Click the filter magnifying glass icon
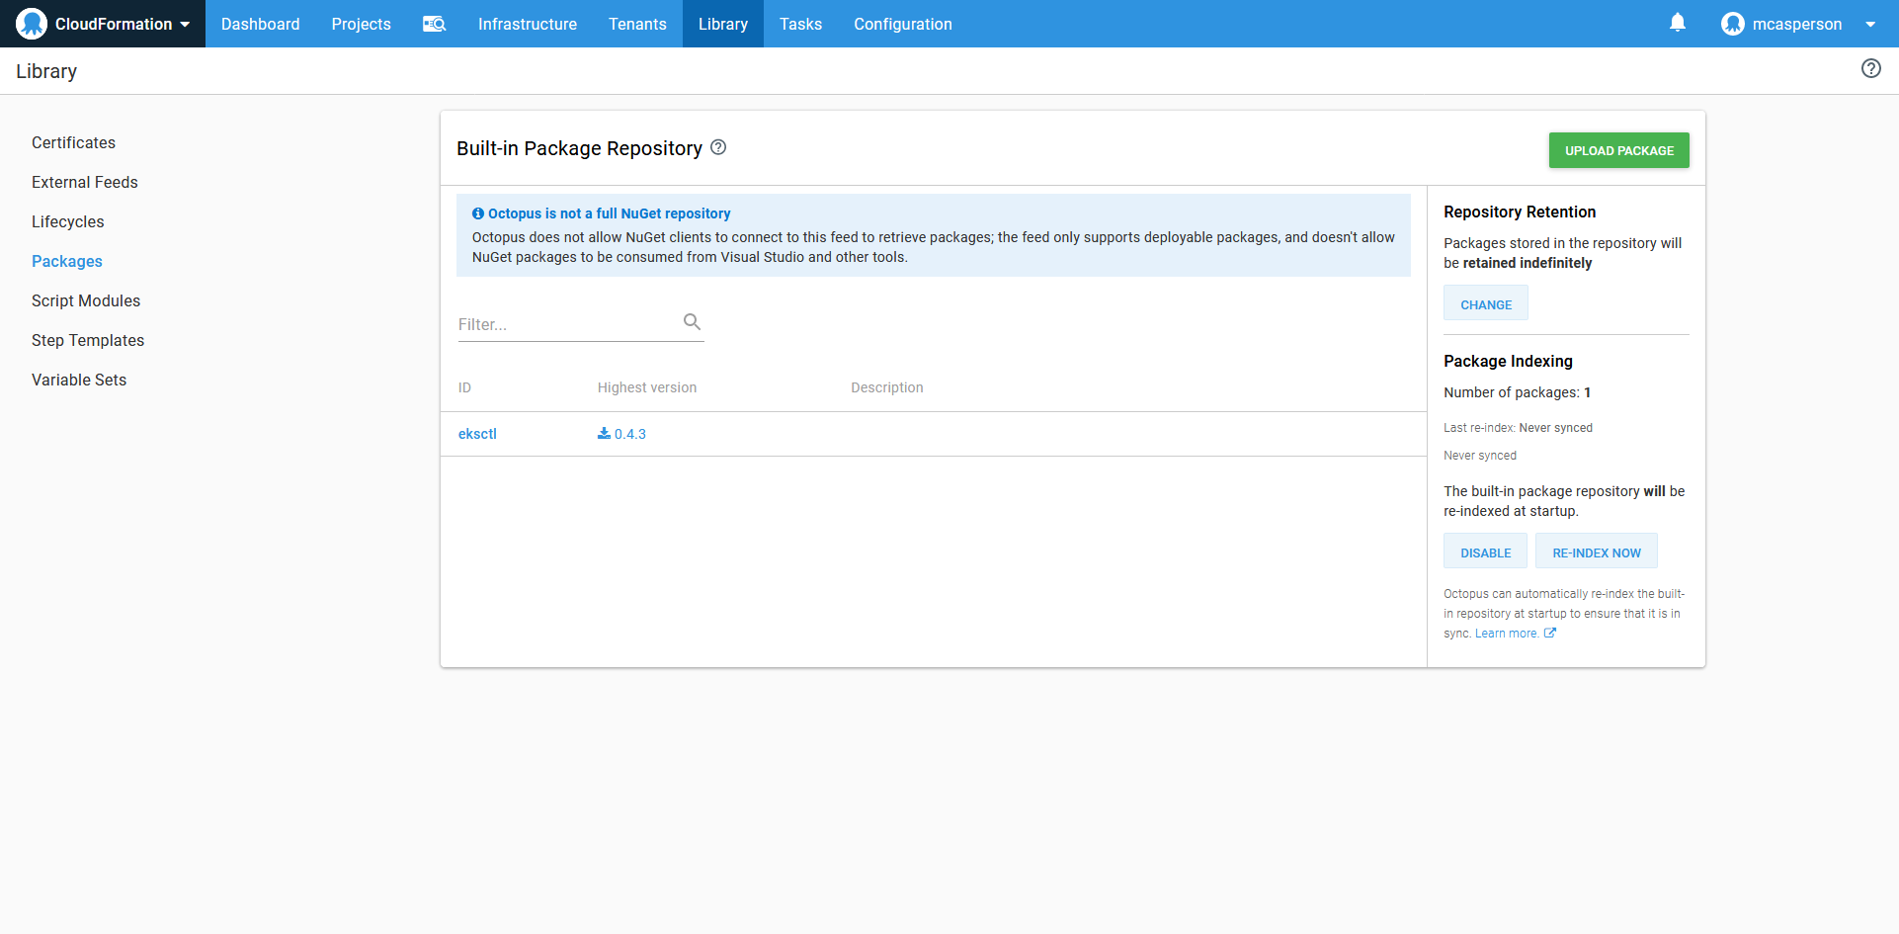1899x934 pixels. (692, 322)
